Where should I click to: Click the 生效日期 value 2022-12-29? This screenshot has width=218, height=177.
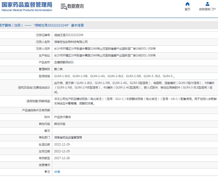point(62,151)
